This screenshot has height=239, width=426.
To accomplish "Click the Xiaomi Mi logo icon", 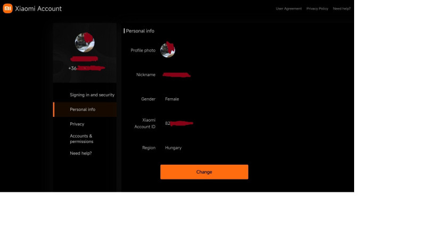I will click(7, 8).
